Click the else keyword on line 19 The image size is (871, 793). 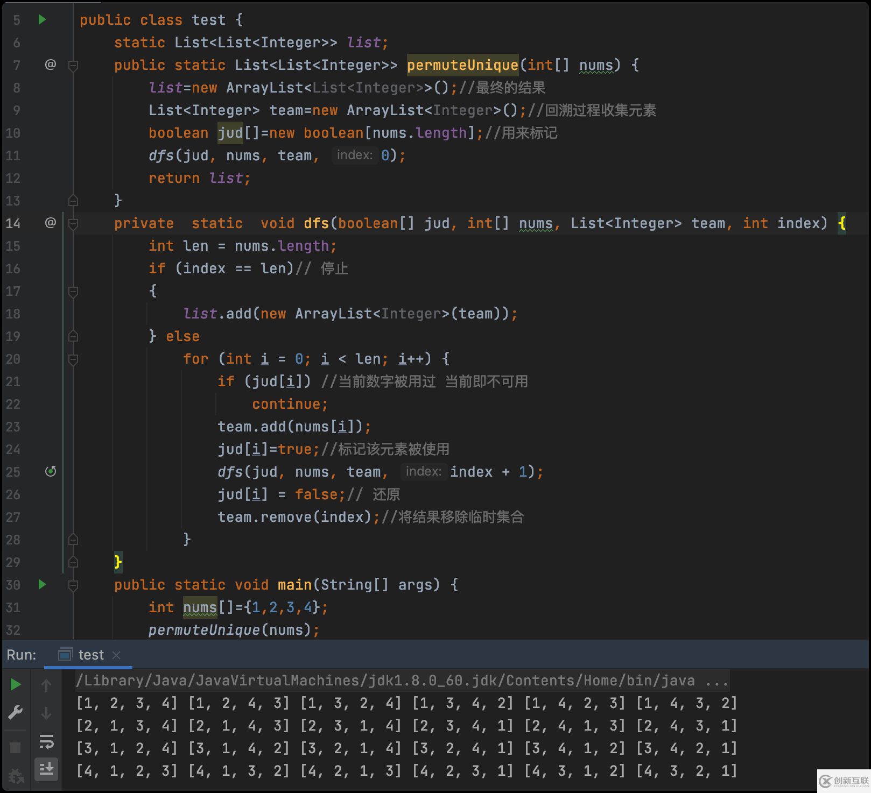(x=182, y=336)
